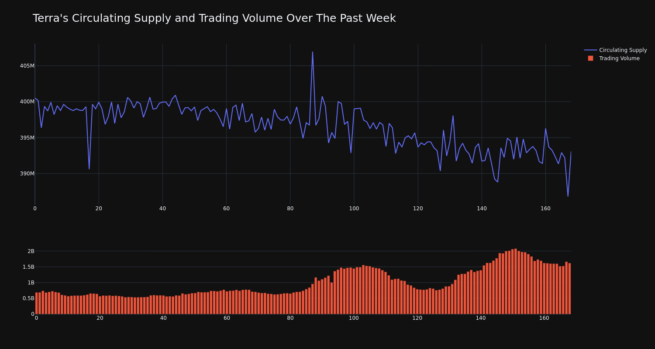Click the 400M y-axis label

pyautogui.click(x=27, y=102)
